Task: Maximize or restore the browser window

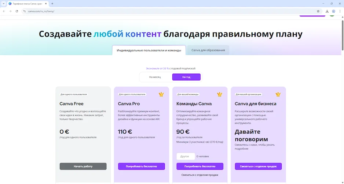Action: 332,4
